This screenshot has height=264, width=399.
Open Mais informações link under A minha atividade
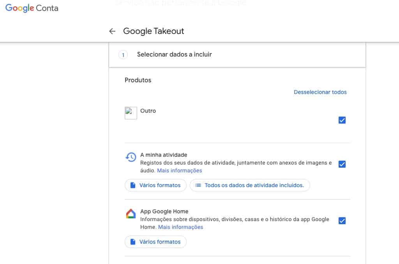tap(179, 170)
